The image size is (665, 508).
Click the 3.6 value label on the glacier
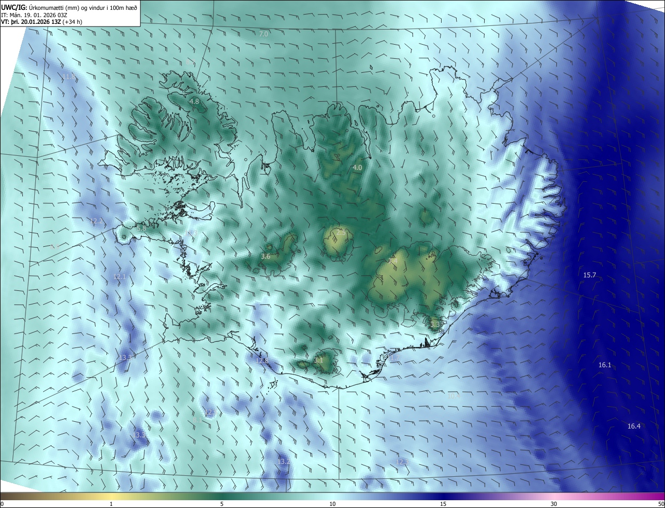pyautogui.click(x=265, y=257)
